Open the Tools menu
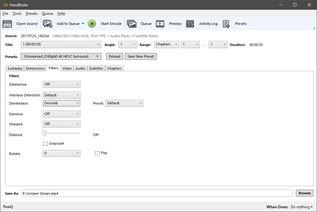The image size is (317, 212). [17, 14]
